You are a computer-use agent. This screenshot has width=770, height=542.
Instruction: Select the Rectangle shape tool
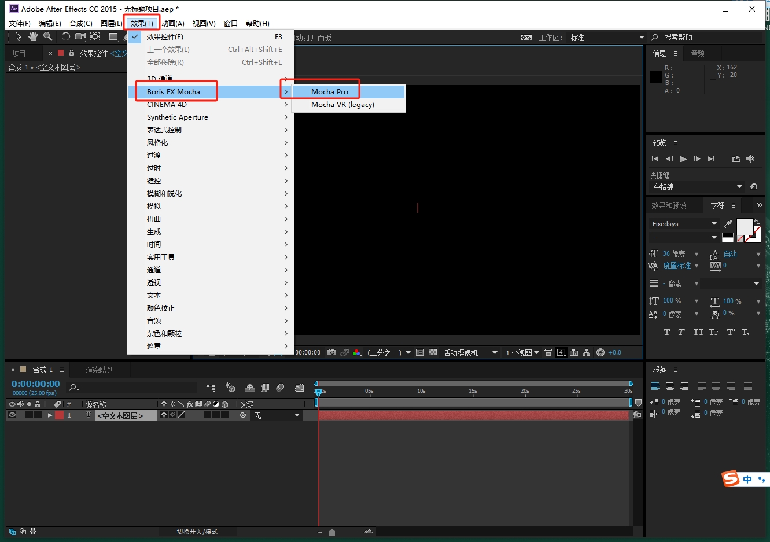tap(113, 36)
